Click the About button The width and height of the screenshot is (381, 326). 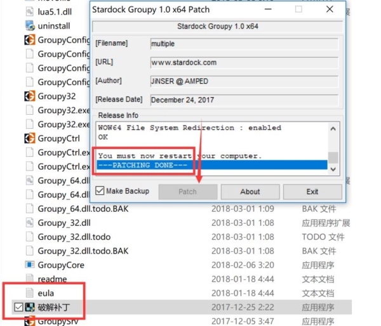point(250,192)
